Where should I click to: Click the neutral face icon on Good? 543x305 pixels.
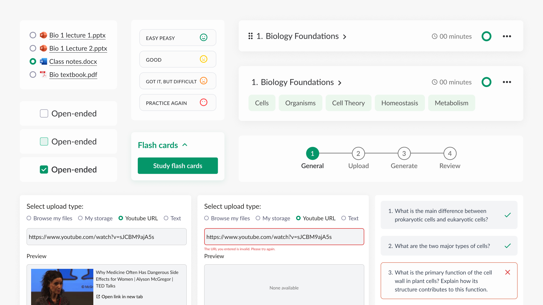[x=204, y=59]
